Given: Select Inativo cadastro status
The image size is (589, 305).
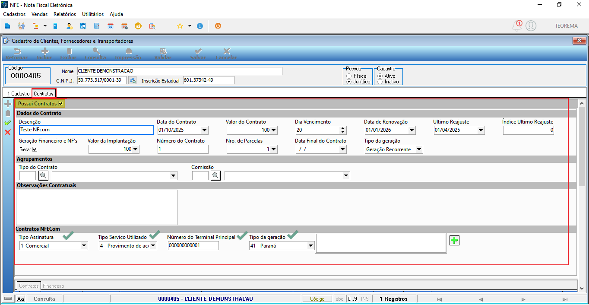Looking at the screenshot, I should (x=380, y=82).
